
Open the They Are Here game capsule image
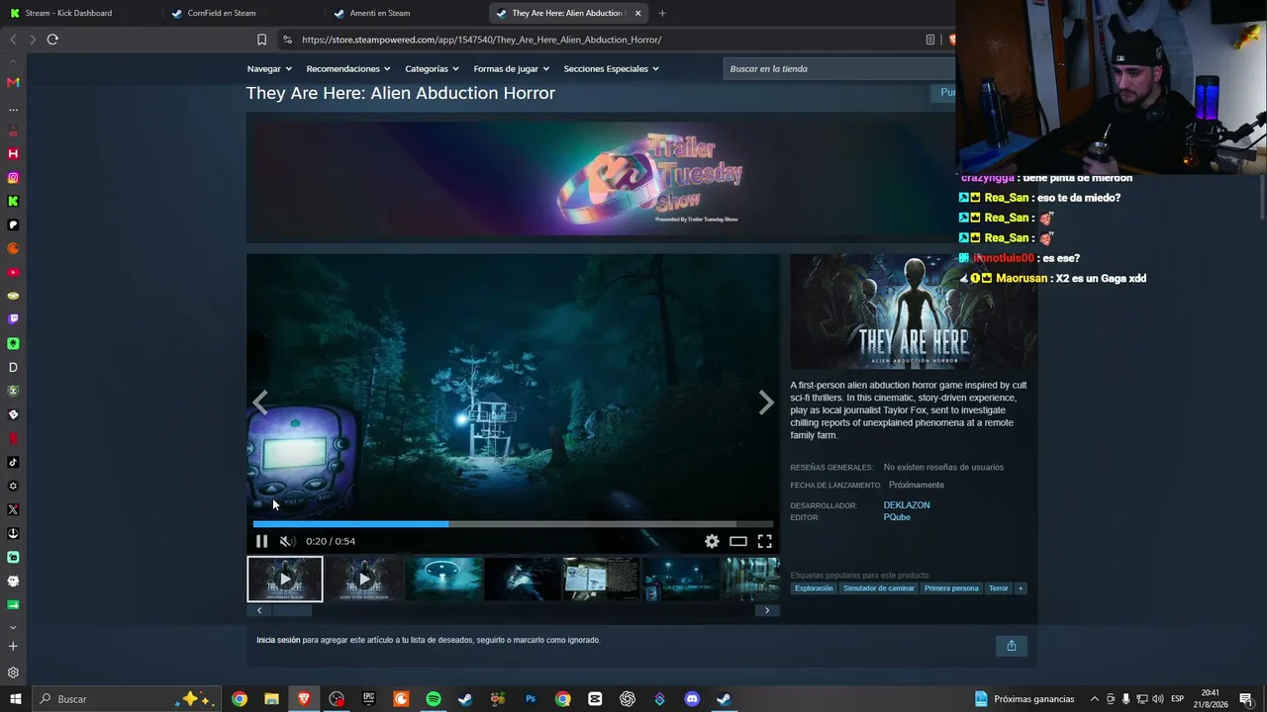pos(914,311)
